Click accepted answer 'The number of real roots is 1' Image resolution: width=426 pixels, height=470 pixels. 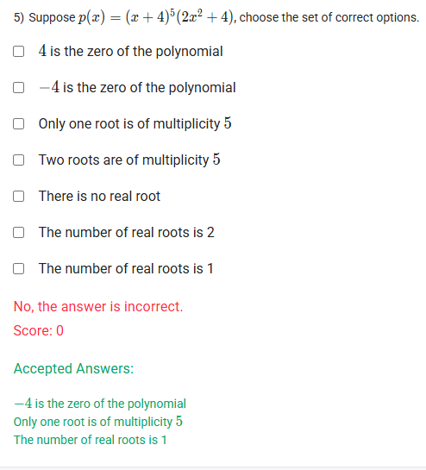90,440
